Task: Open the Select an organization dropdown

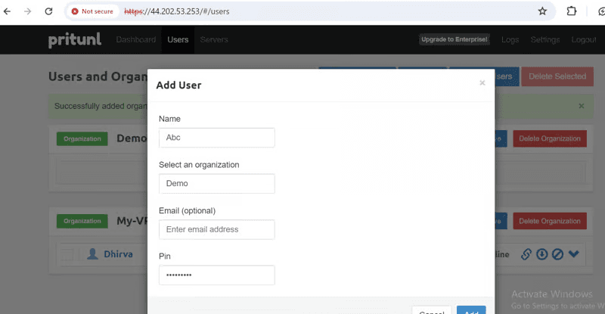Action: [x=216, y=183]
